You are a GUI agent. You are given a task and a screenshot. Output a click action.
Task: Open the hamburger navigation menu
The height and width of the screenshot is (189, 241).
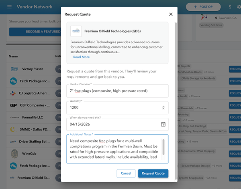tap(9, 7)
